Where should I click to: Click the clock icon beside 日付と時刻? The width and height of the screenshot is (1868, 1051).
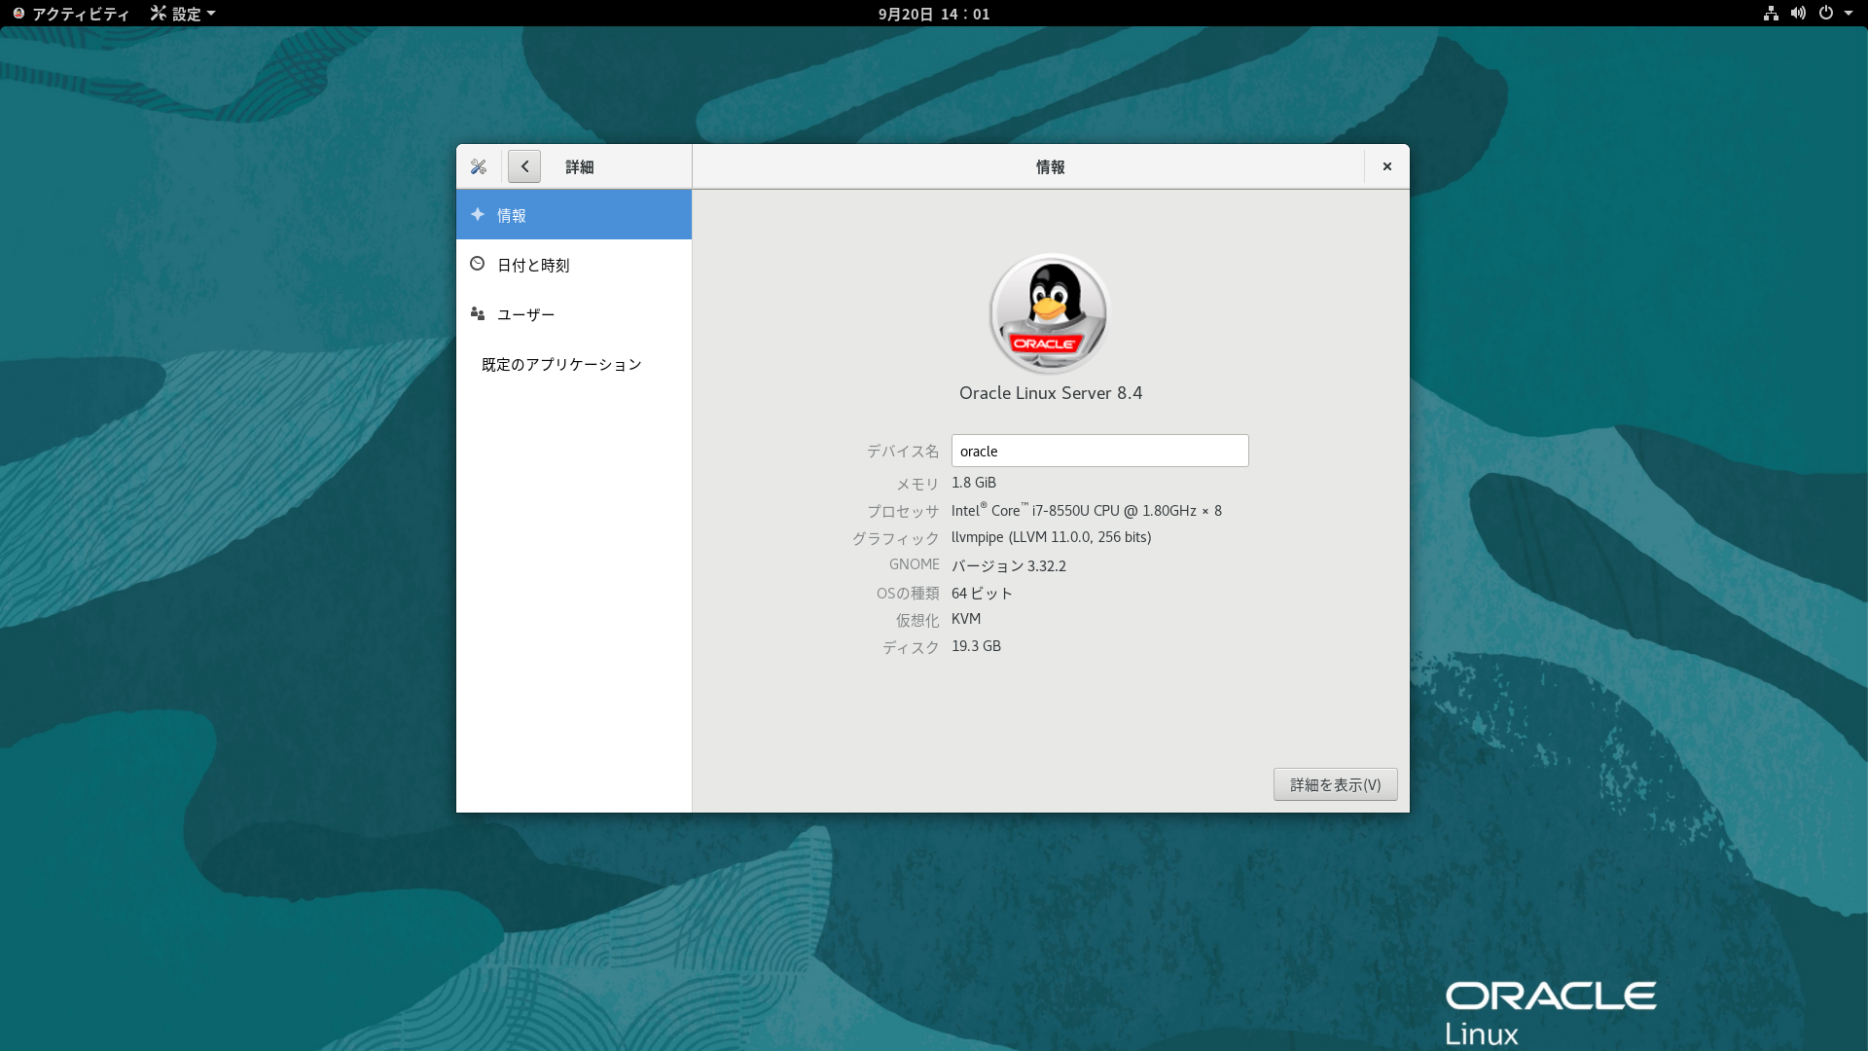[478, 264]
